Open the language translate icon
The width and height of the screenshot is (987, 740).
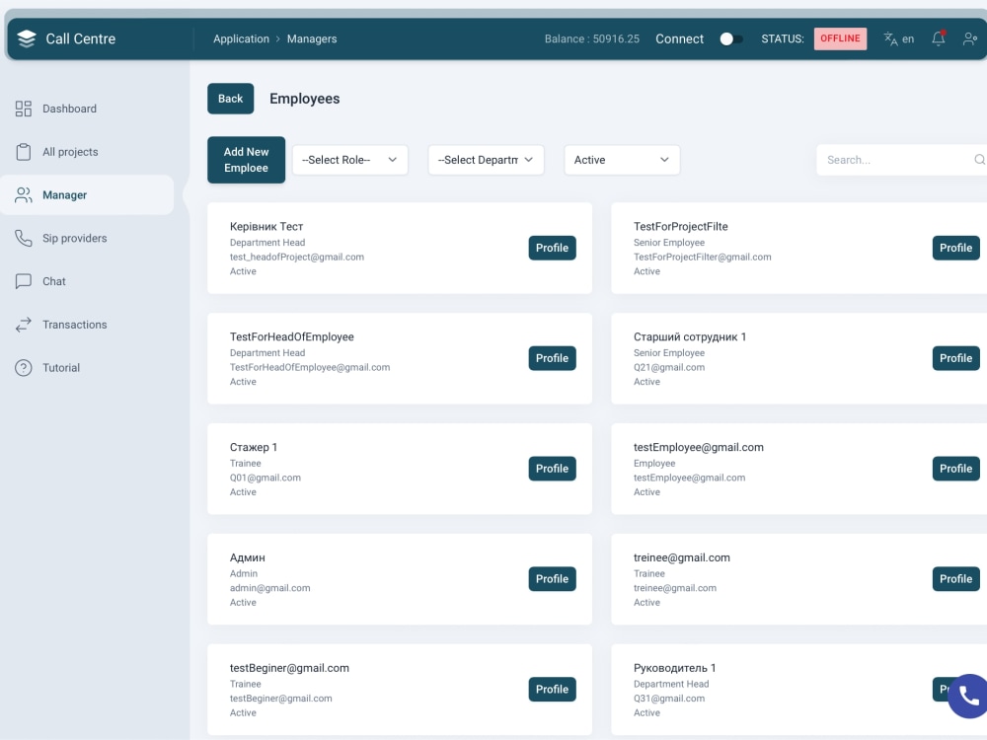tap(890, 39)
